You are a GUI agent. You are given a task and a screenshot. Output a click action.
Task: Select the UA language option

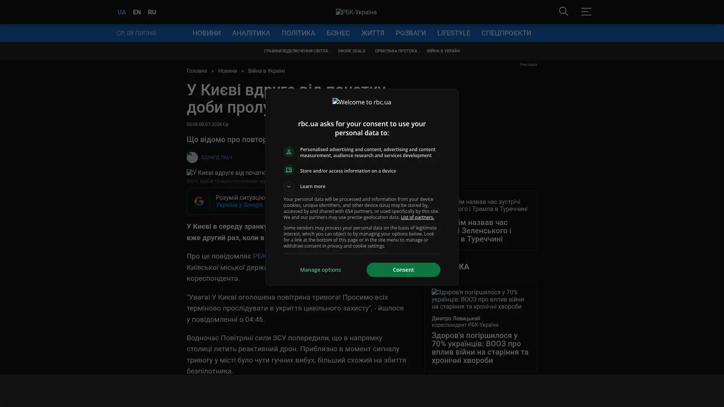pyautogui.click(x=121, y=12)
